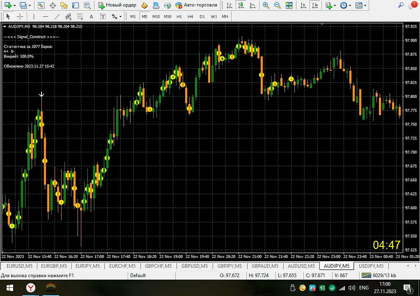Viewport: 420px width, 296px height.
Task: Toggle Chart Shift
Action: click(x=315, y=5)
